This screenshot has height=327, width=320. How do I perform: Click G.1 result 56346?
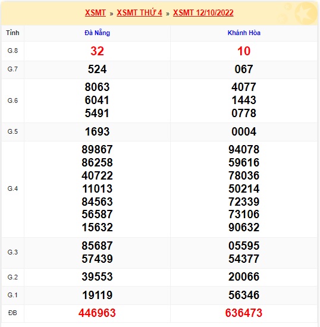point(244,295)
